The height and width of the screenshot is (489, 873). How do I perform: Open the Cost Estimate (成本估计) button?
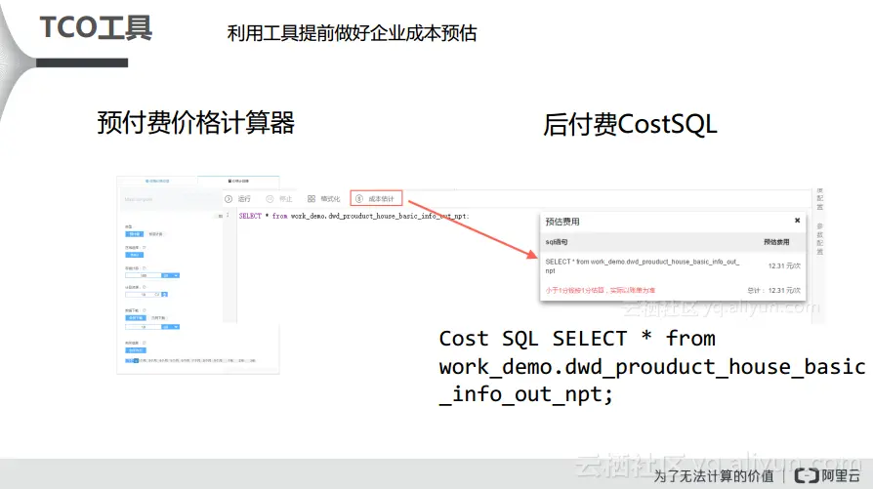(376, 198)
